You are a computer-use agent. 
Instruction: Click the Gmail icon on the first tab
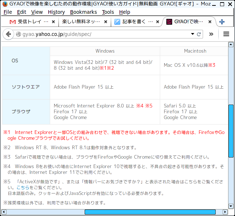tap(13, 22)
